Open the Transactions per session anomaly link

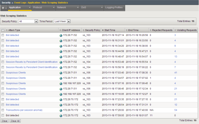point(24,110)
